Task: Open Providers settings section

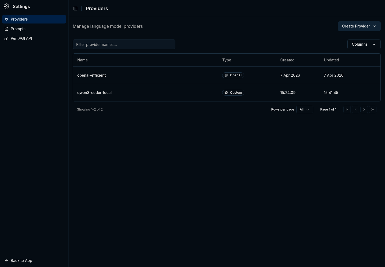Action: click(34, 19)
